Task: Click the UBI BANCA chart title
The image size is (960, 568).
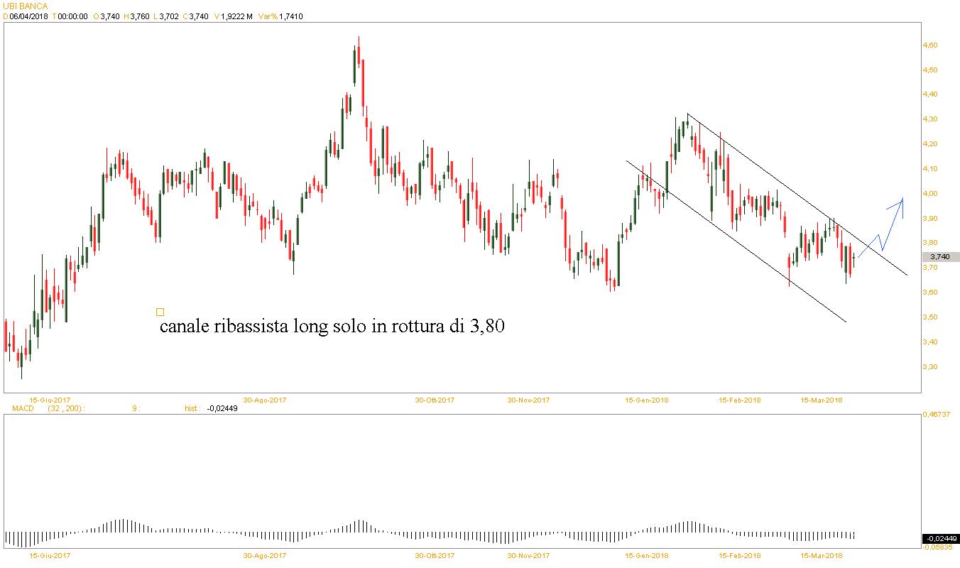Action: [25, 6]
